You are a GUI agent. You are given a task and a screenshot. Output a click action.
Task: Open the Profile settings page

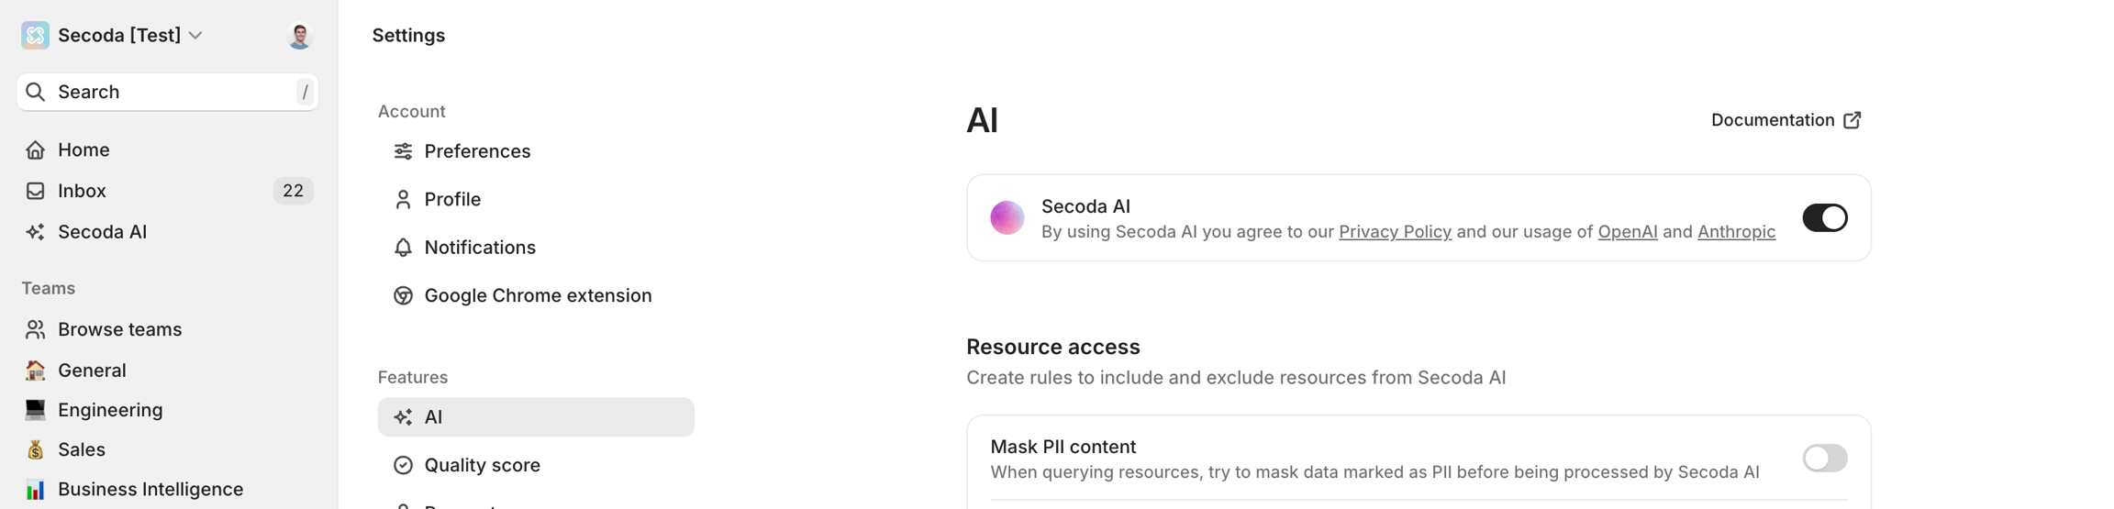[452, 199]
